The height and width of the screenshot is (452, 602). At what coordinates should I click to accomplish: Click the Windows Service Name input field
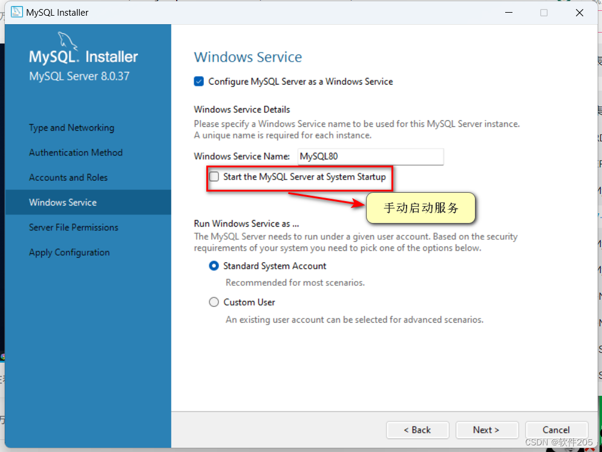[370, 157]
